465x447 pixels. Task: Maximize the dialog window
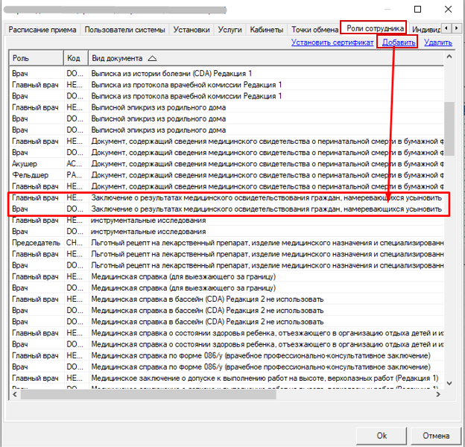[x=417, y=10]
